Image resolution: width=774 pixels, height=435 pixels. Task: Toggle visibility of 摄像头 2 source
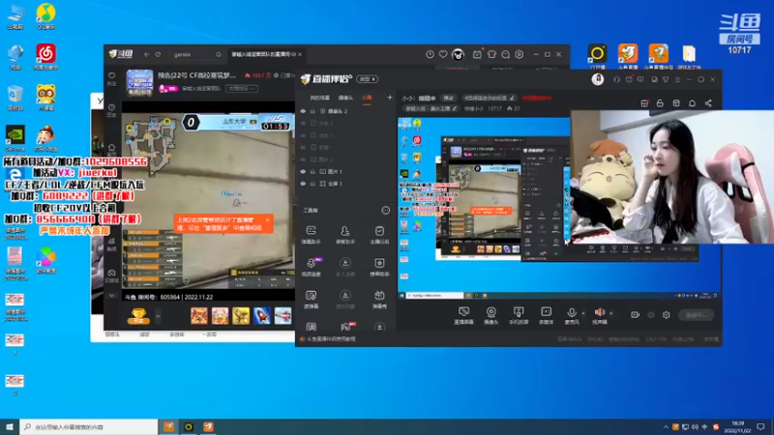pos(303,111)
